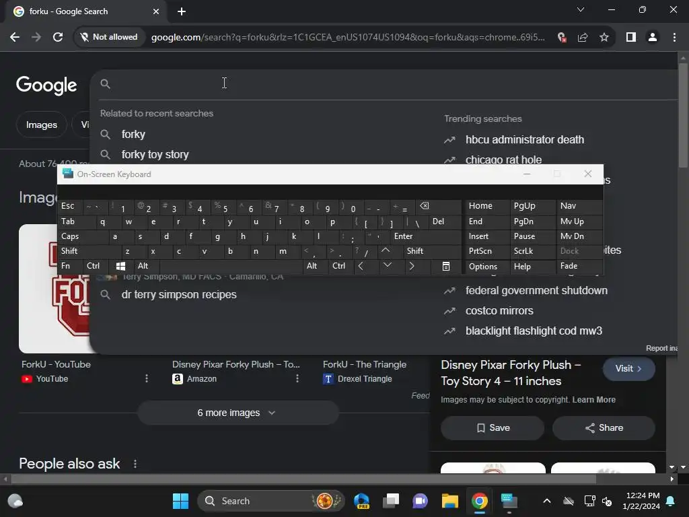The height and width of the screenshot is (517, 689).
Task: Choose 'dr terry simpson recipes' suggestion
Action: coord(179,294)
